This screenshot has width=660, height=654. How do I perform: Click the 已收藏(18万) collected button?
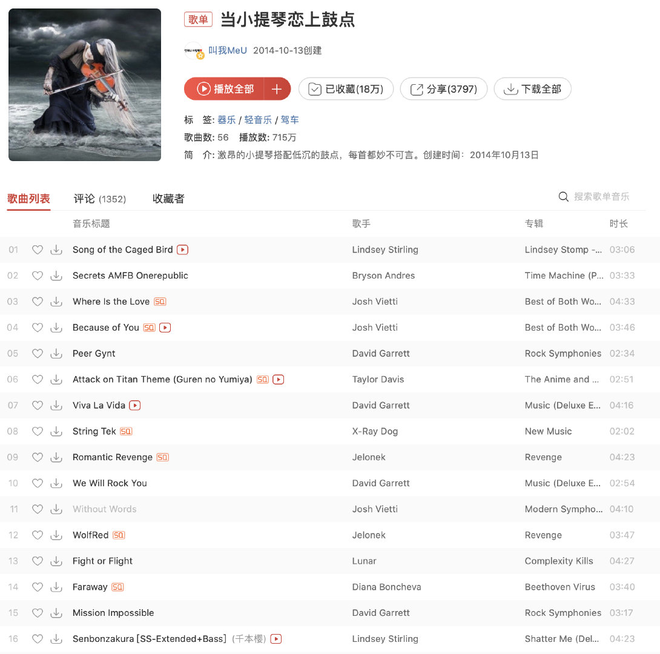pyautogui.click(x=346, y=89)
